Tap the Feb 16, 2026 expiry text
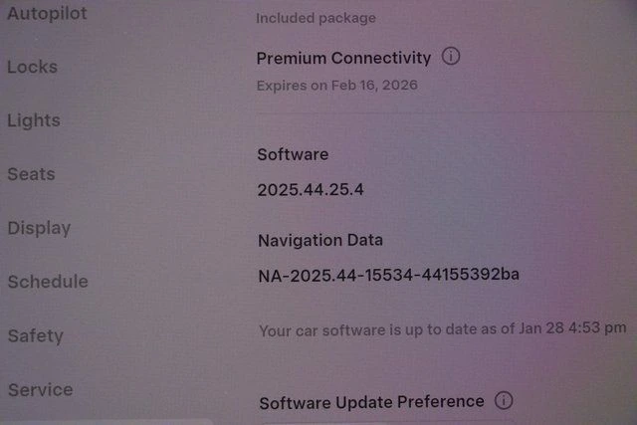This screenshot has height=425, width=637. (x=337, y=85)
